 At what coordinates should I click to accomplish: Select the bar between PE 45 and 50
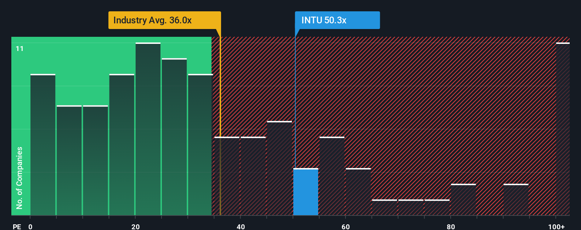(280, 168)
